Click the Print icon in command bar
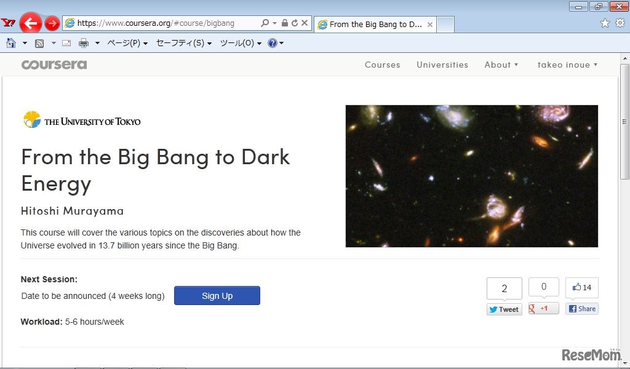The height and width of the screenshot is (369, 630). 84,43
